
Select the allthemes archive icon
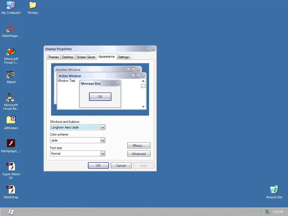tap(11, 123)
